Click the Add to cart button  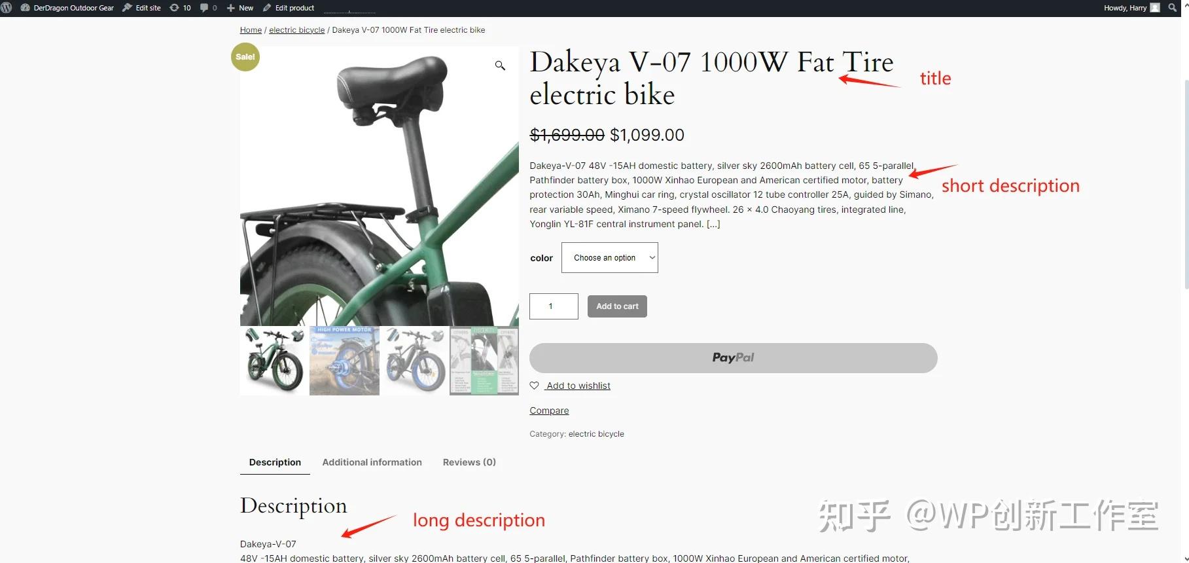617,306
